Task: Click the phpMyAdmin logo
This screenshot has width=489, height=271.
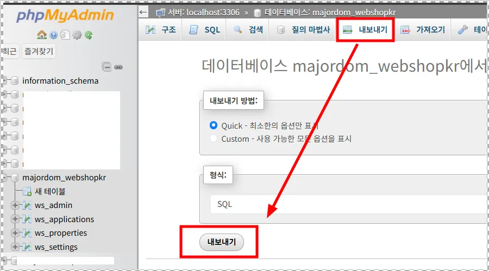Action: pyautogui.click(x=65, y=16)
